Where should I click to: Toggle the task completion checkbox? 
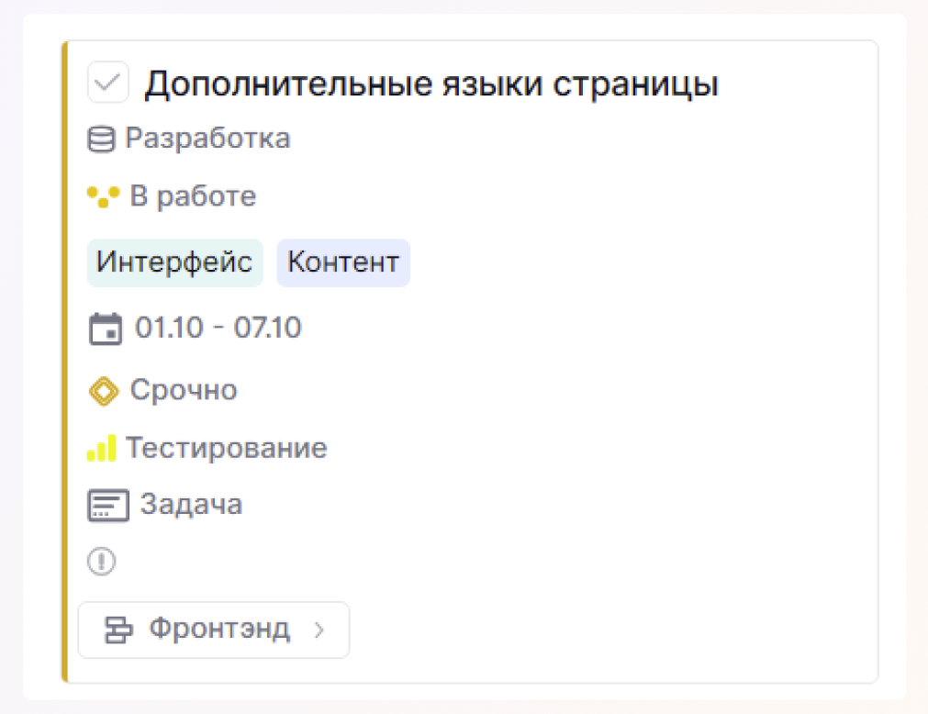coord(108,84)
